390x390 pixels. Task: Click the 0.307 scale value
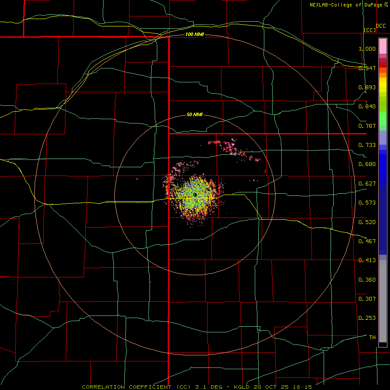[x=367, y=299]
